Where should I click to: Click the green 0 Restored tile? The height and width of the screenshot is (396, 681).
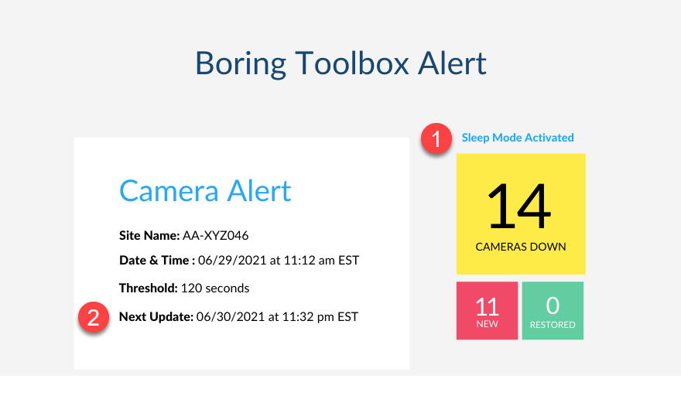point(553,310)
